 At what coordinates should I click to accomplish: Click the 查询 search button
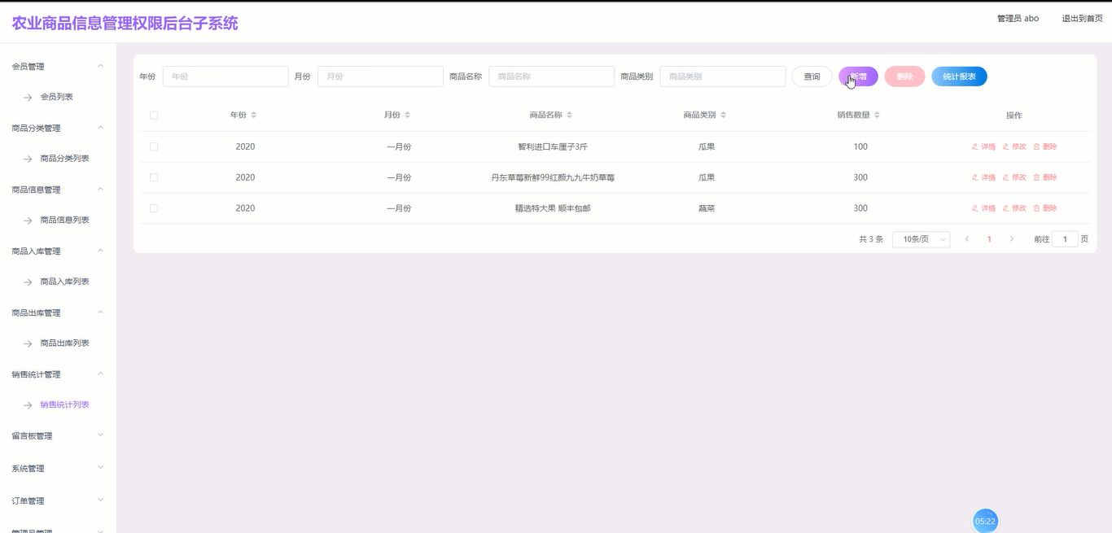(x=812, y=76)
